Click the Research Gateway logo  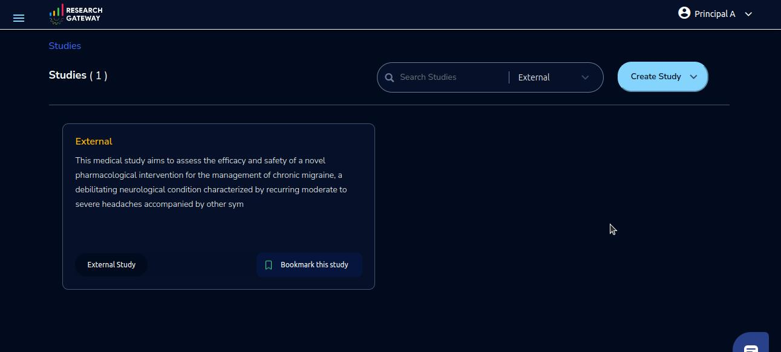click(x=76, y=14)
